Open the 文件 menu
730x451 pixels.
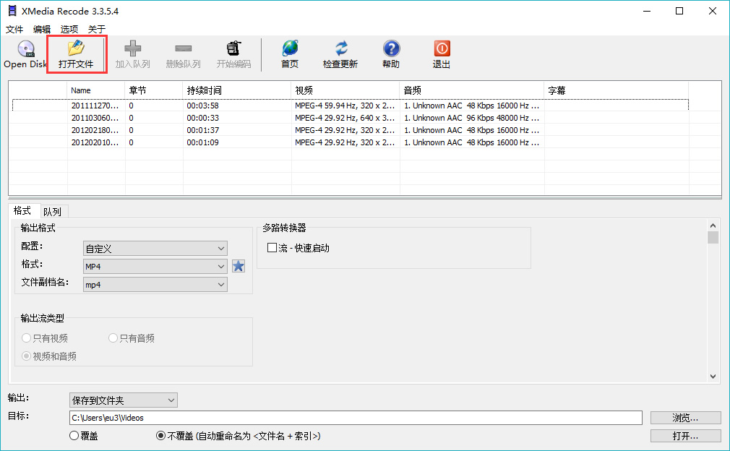click(14, 30)
